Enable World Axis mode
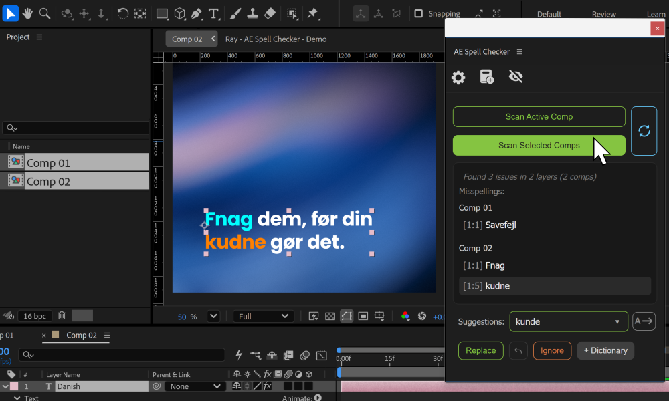669x401 pixels. [379, 13]
